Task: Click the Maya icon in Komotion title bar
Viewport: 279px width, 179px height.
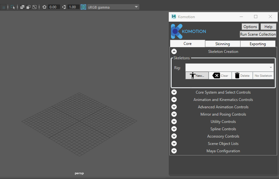Action: click(x=174, y=17)
